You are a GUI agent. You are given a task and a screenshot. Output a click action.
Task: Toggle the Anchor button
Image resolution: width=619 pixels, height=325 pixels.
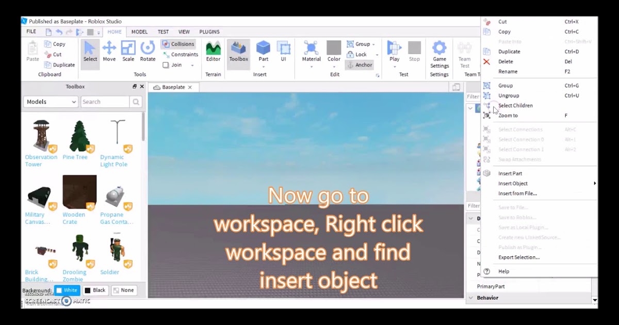tap(359, 65)
